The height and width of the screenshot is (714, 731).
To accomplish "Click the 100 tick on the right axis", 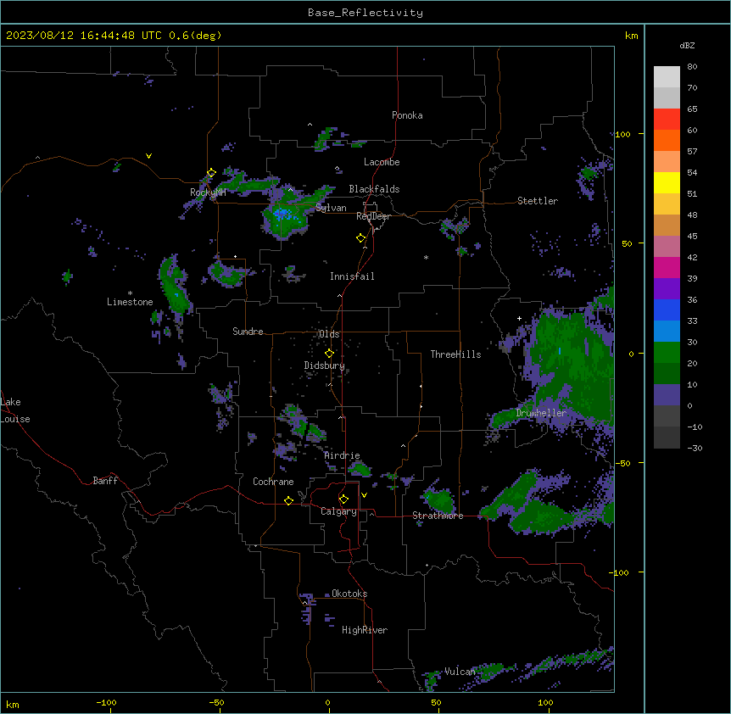I will click(x=622, y=134).
